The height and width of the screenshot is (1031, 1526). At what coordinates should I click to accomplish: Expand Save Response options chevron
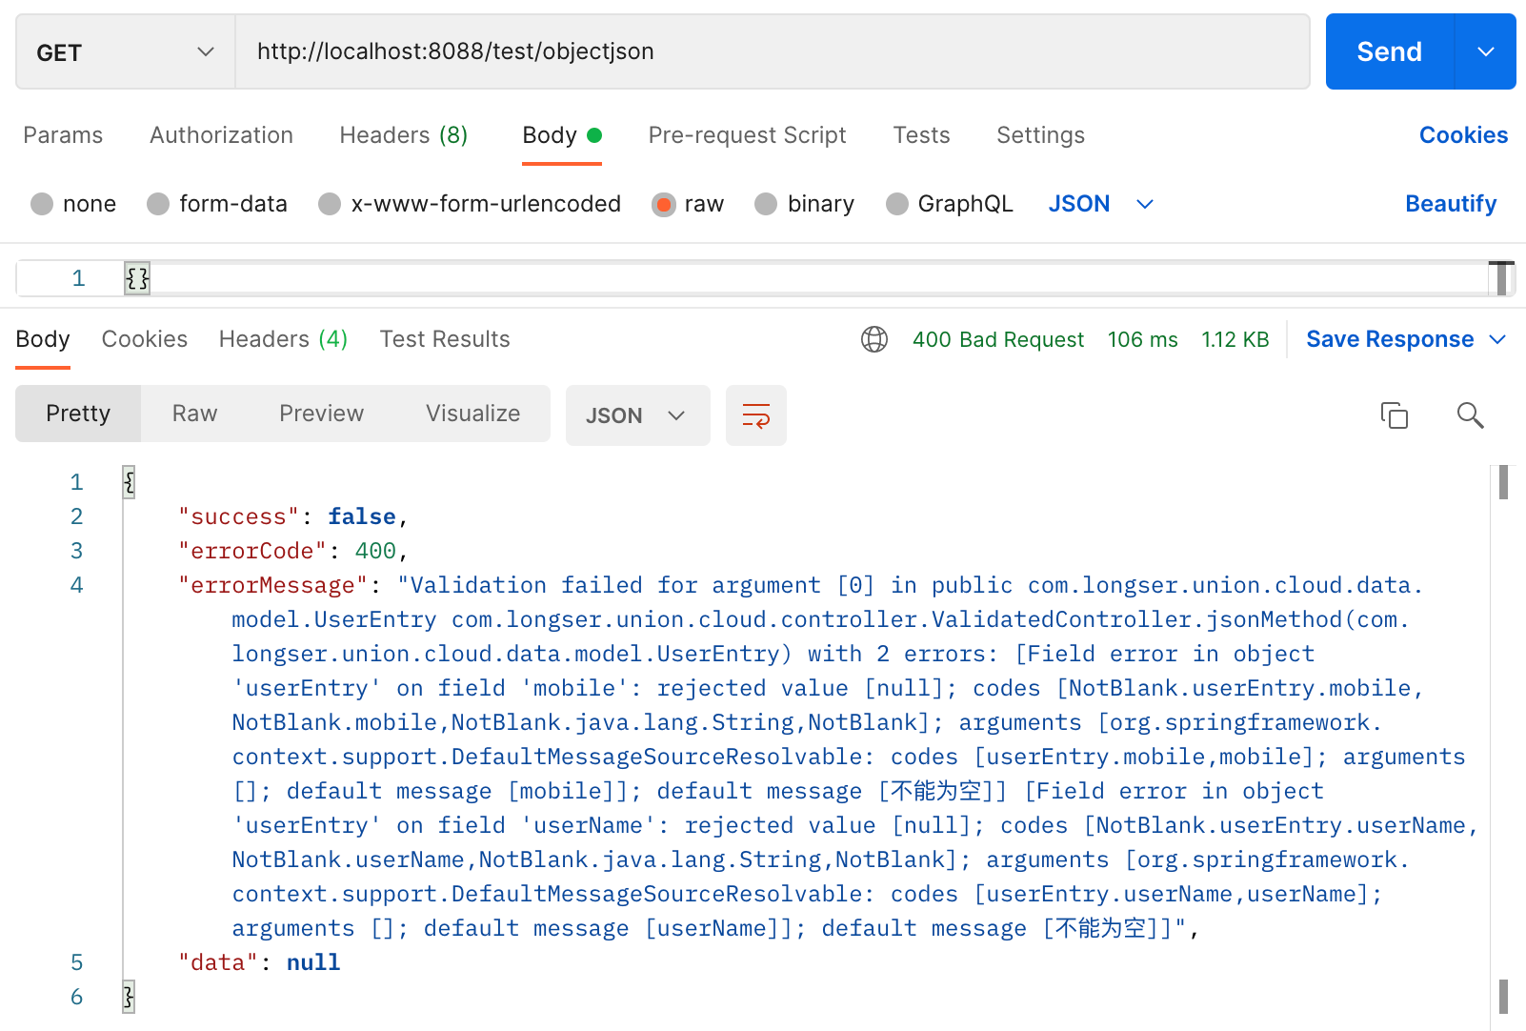[x=1497, y=339]
